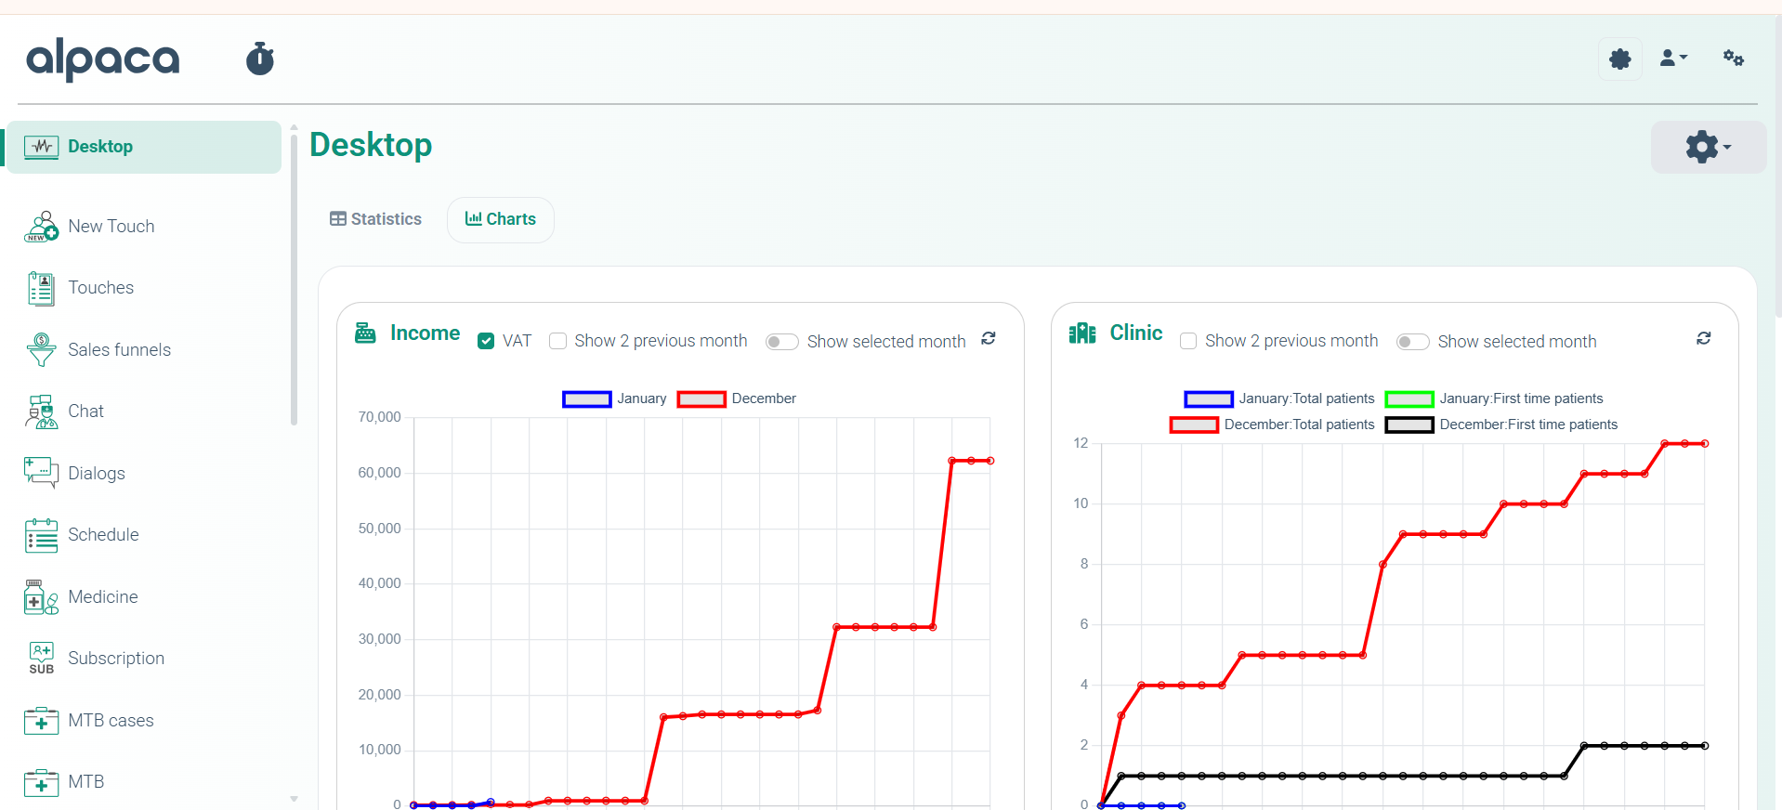
Task: Refresh the Clinic chart
Action: pos(1703,339)
